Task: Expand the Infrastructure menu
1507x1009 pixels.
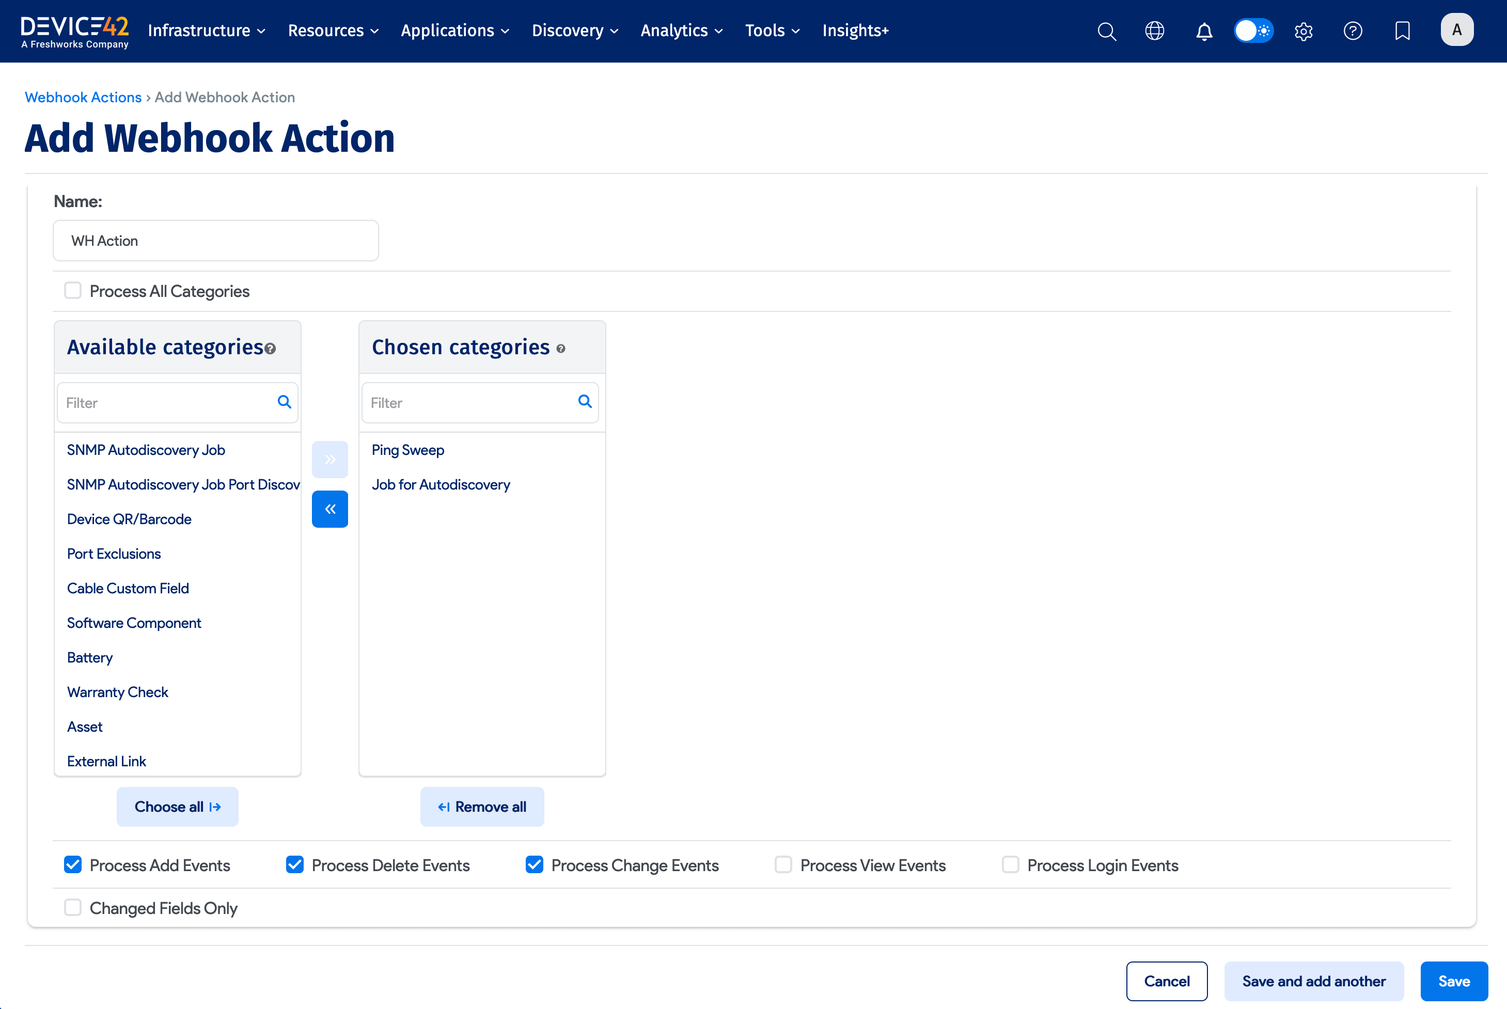Action: click(207, 30)
